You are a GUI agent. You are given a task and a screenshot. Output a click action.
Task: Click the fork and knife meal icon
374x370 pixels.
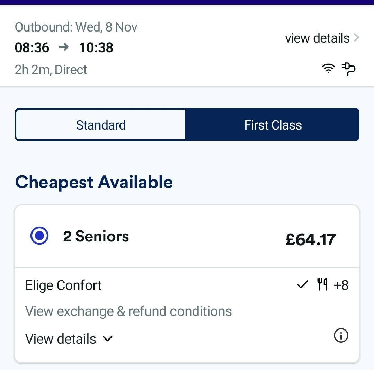coord(322,284)
